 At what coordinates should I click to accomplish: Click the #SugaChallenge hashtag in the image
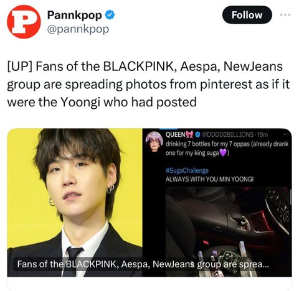click(x=187, y=170)
